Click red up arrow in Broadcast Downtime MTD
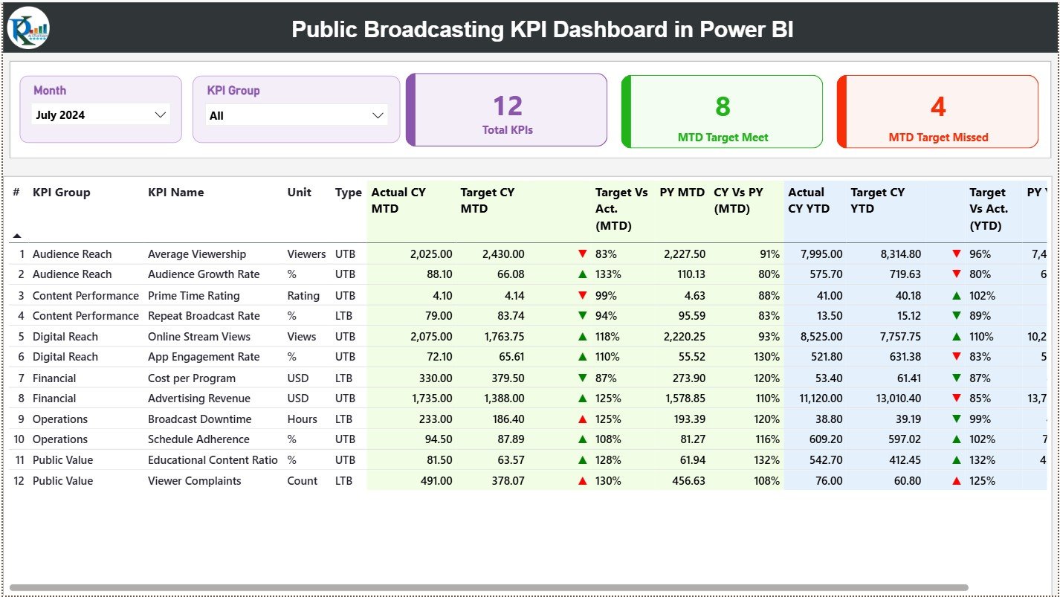 click(x=582, y=419)
